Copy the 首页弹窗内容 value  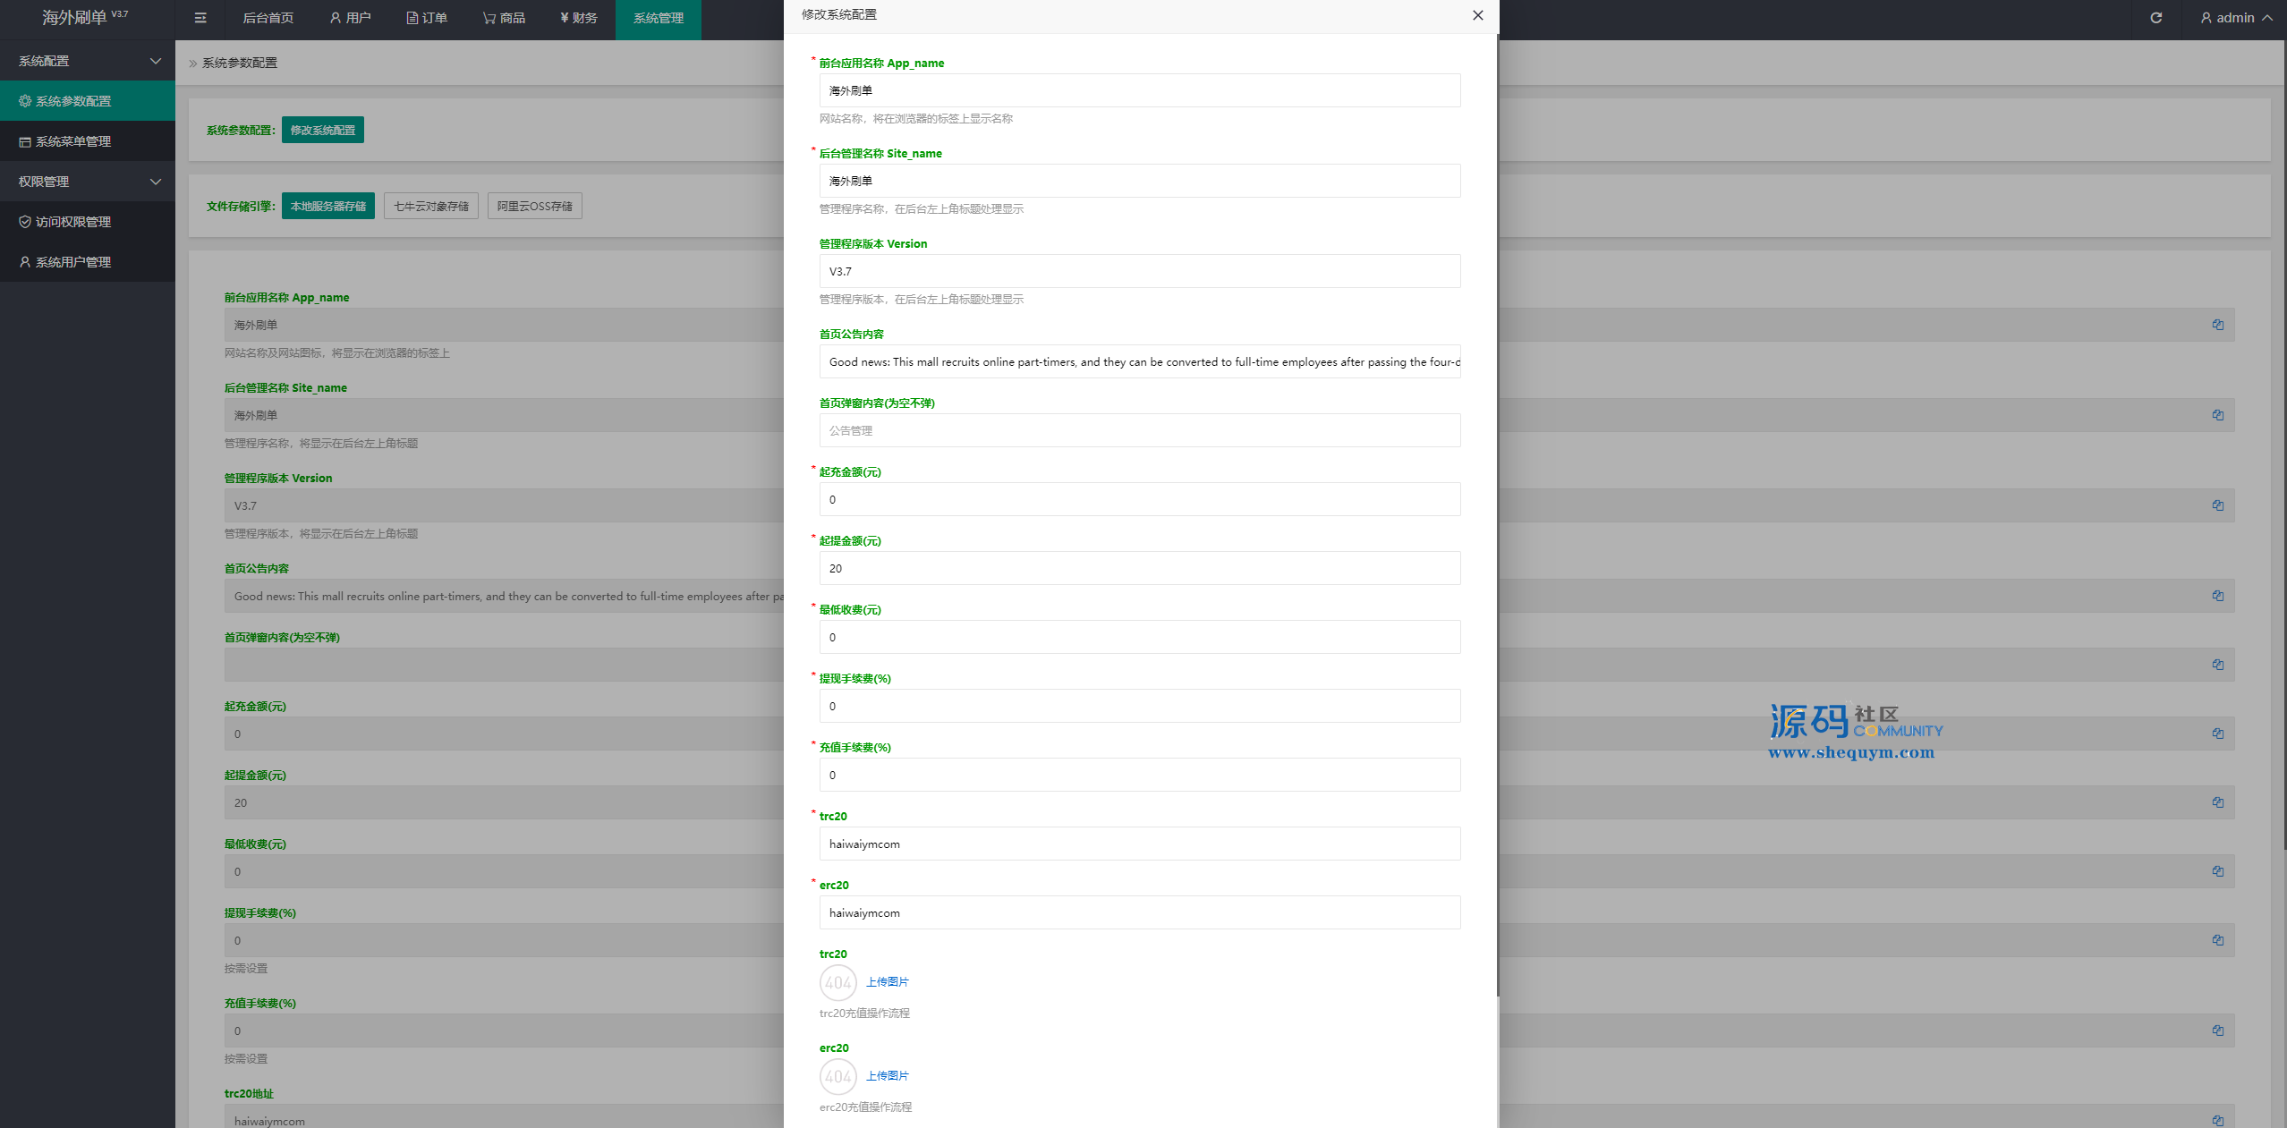click(x=2218, y=665)
